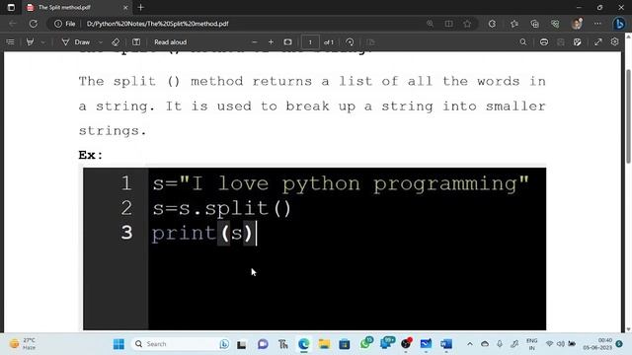The image size is (632, 355).
Task: Open the clock and date panel
Action: click(x=597, y=344)
